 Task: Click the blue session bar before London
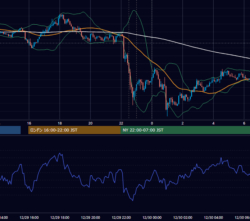pos(10,130)
